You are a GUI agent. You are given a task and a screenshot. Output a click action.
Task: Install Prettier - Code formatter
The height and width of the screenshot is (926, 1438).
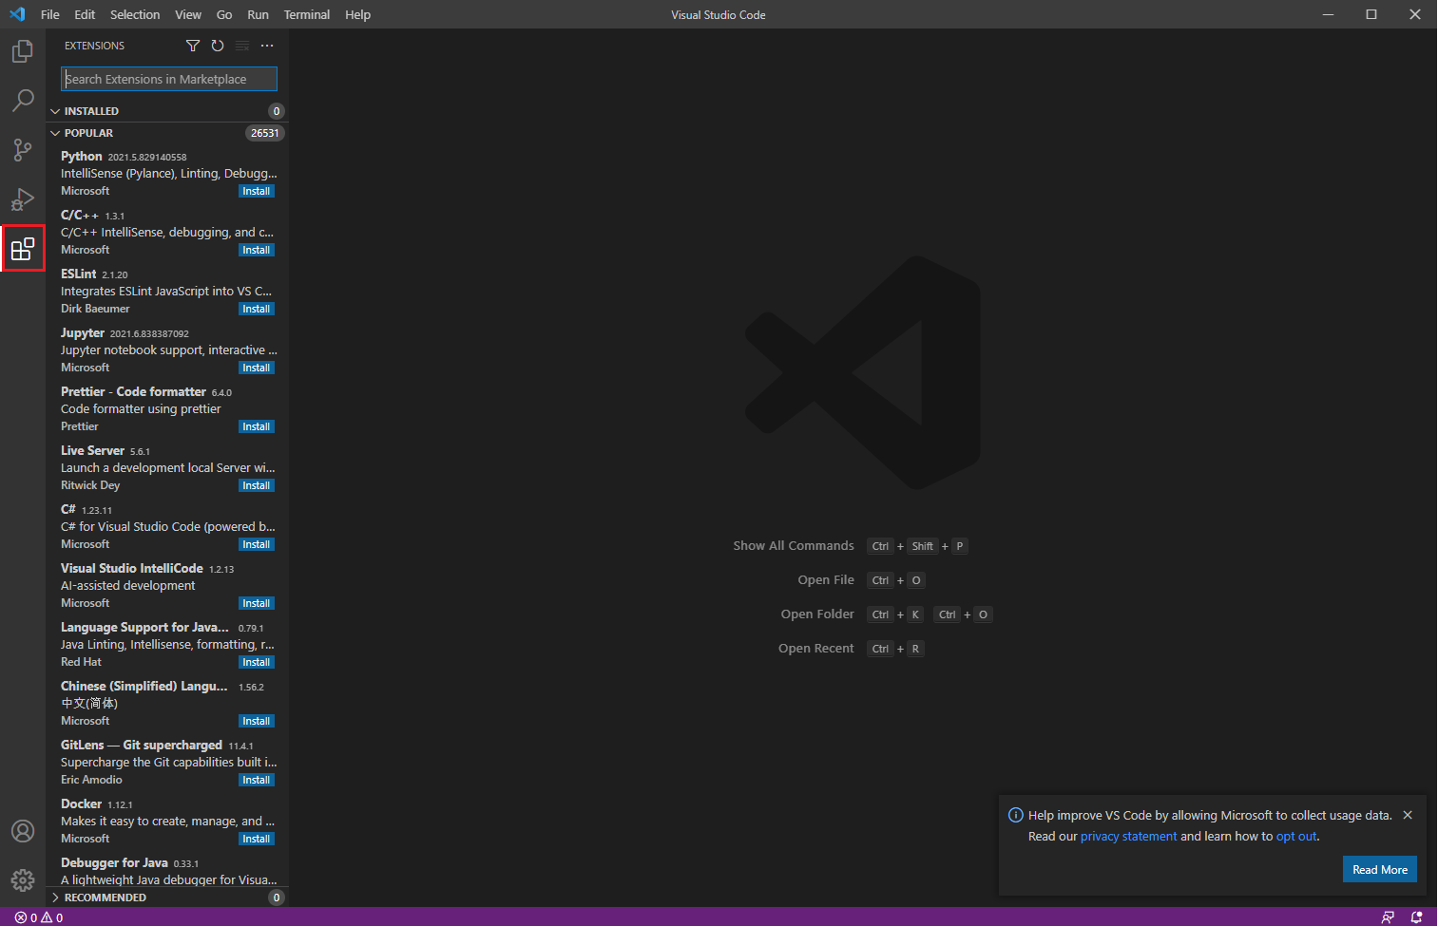click(257, 426)
